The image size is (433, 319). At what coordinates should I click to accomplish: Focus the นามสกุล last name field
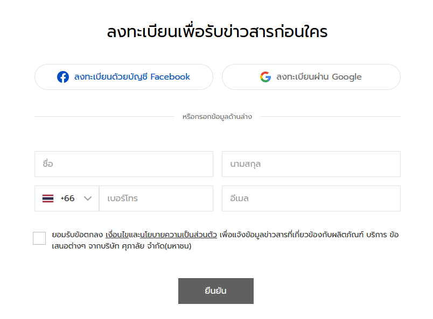click(x=311, y=164)
